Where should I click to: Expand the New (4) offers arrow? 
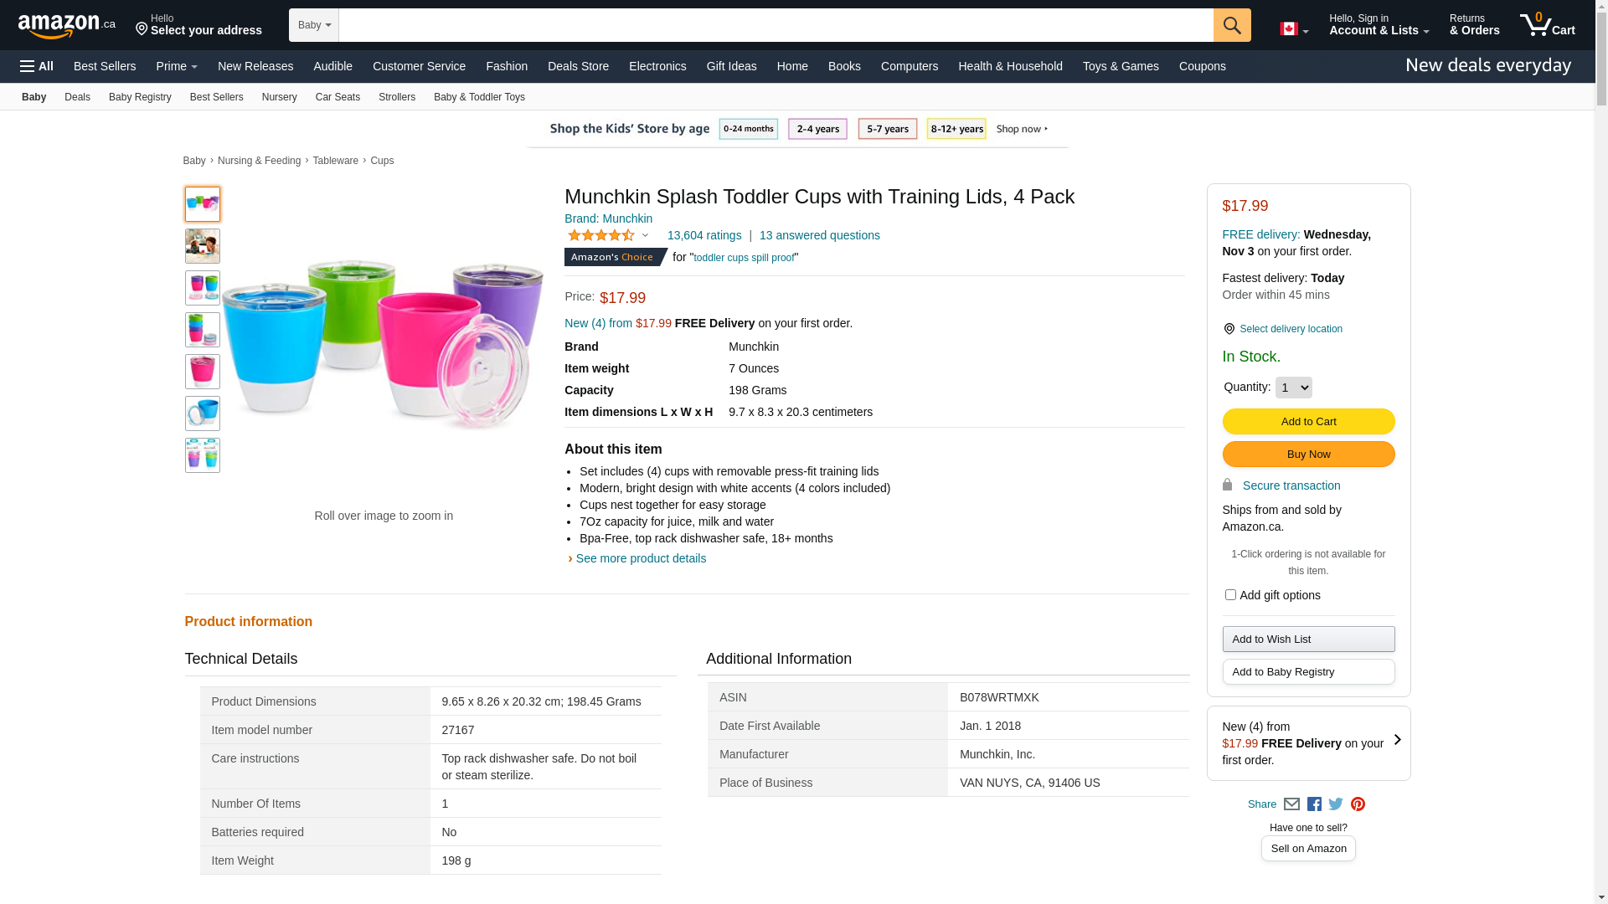[x=1397, y=740]
